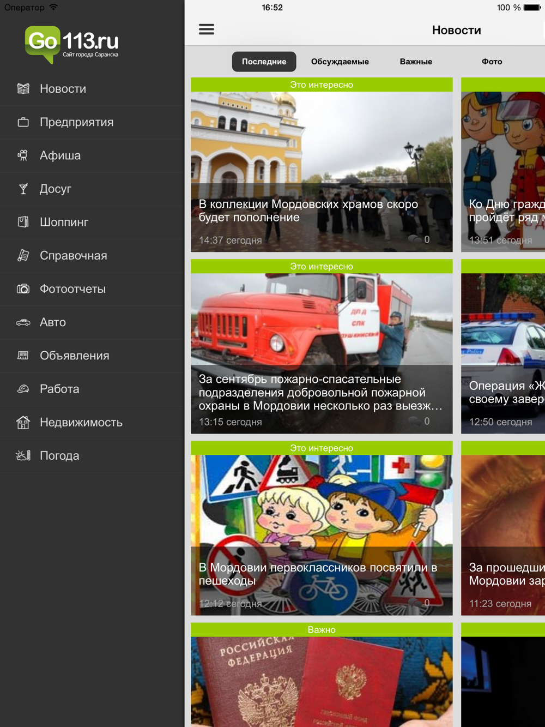Tap the catalog icon beside Шоппинг
Image resolution: width=545 pixels, height=727 pixels.
pyautogui.click(x=23, y=222)
